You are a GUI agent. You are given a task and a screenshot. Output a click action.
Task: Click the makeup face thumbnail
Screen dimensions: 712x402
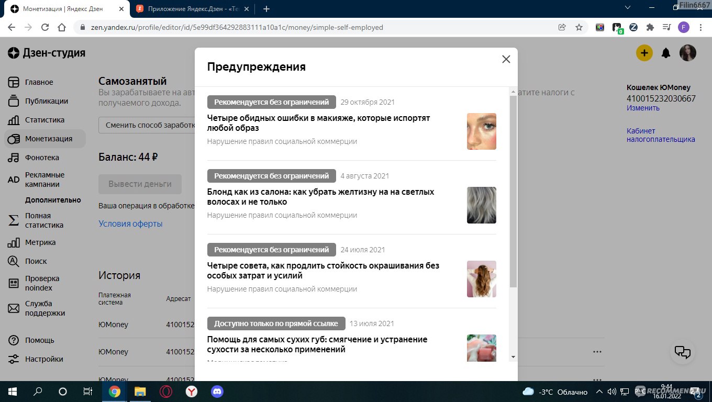pyautogui.click(x=482, y=131)
